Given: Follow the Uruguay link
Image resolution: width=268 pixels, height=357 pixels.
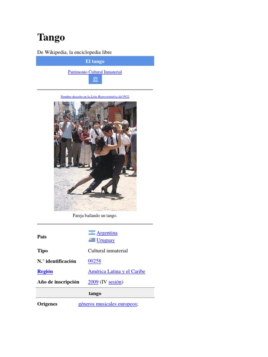Looking at the screenshot, I should (105, 240).
